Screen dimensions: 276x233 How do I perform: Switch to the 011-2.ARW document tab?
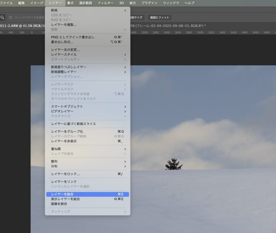click(22, 26)
